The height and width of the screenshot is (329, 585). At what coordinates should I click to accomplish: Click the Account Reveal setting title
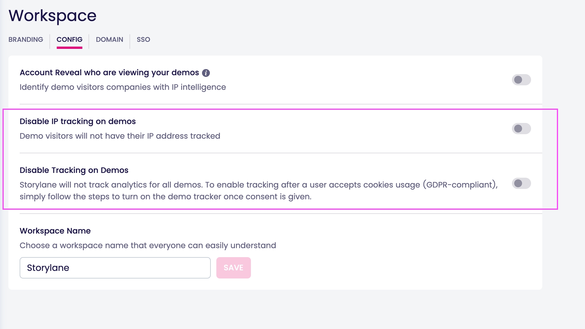pos(109,72)
